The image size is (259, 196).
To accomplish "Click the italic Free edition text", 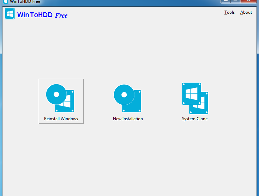I will [x=61, y=16].
